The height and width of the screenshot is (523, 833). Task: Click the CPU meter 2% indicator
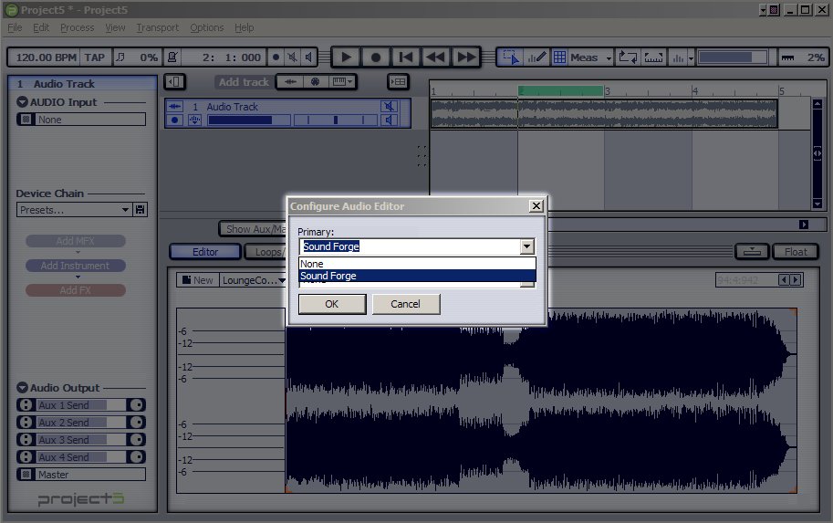coord(804,58)
